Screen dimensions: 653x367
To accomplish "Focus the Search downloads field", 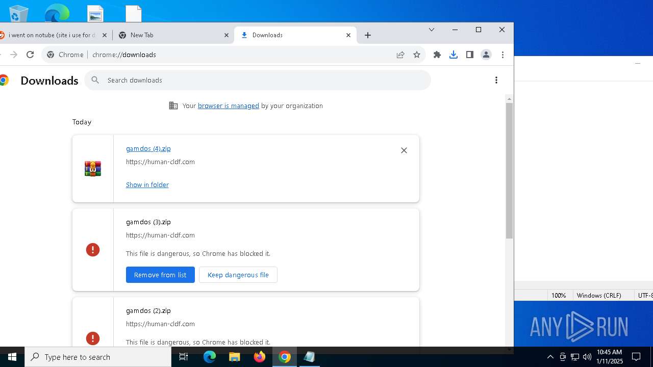I will tap(258, 80).
